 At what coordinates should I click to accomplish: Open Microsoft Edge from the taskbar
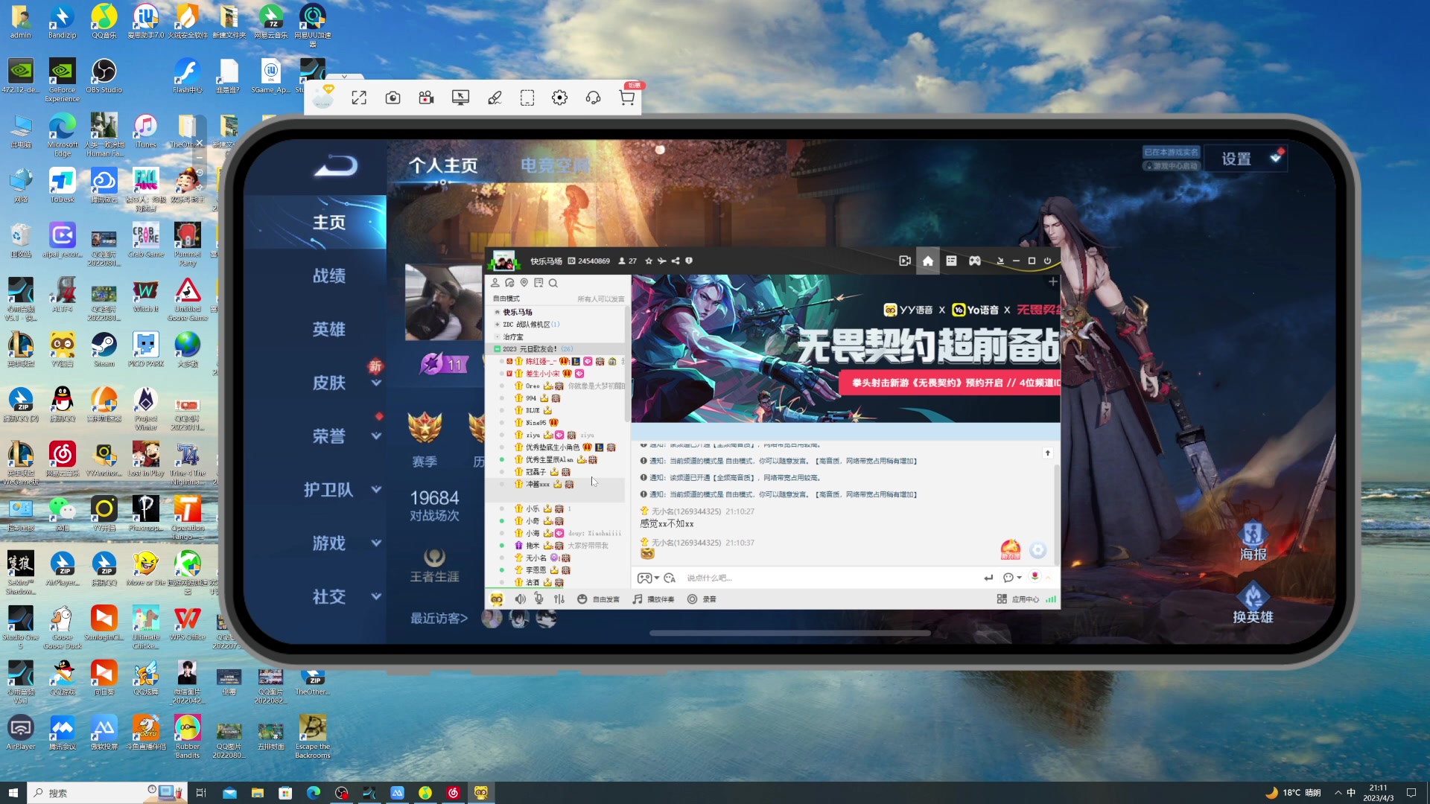pos(313,793)
